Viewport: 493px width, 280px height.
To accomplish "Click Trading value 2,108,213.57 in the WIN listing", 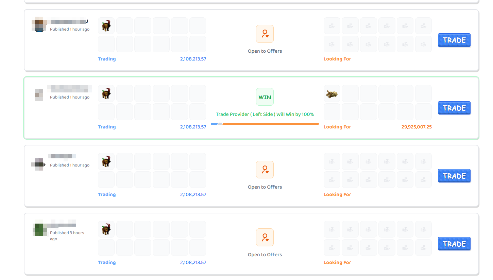I will coord(193,127).
